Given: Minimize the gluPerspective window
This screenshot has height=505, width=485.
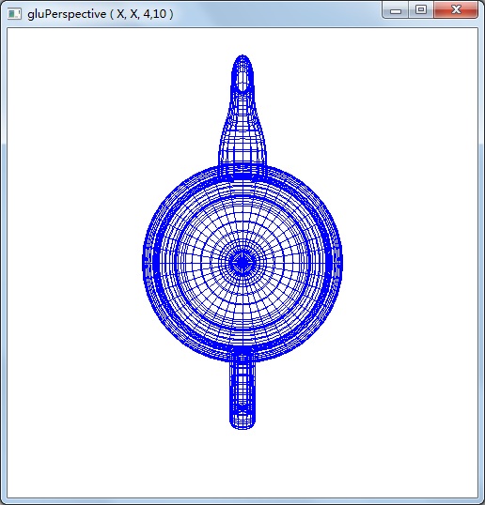Looking at the screenshot, I should pyautogui.click(x=396, y=10).
